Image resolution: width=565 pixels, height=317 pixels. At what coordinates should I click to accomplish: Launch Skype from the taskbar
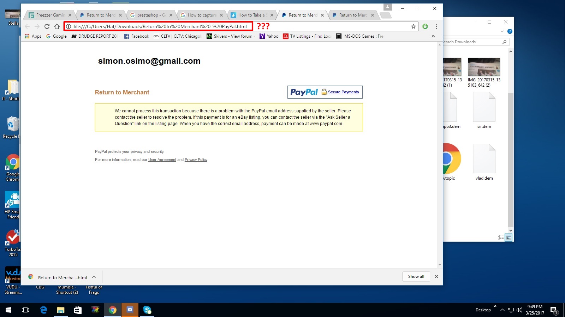pyautogui.click(x=147, y=310)
